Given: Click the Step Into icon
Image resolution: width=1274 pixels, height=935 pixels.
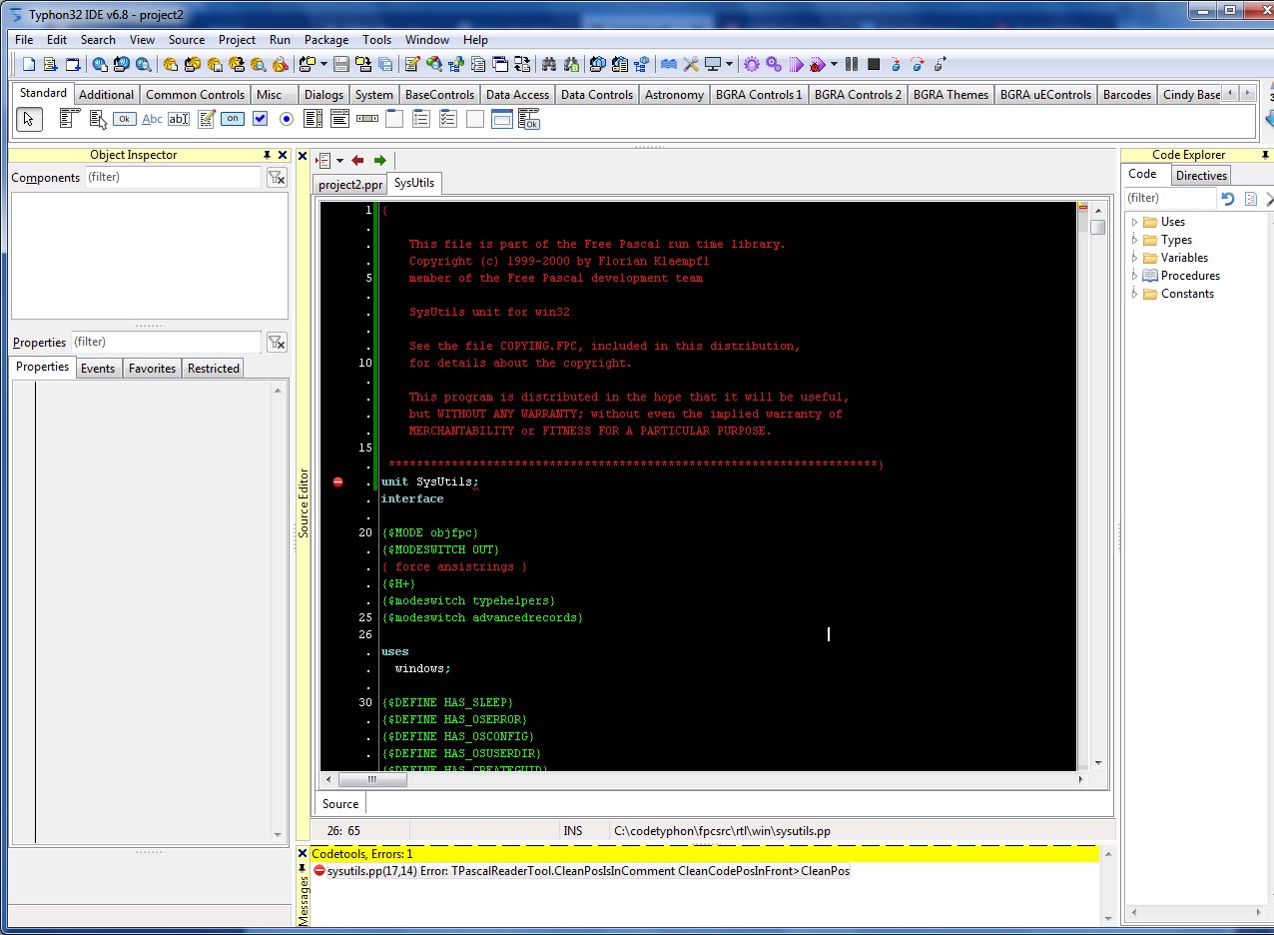Looking at the screenshot, I should tap(896, 64).
